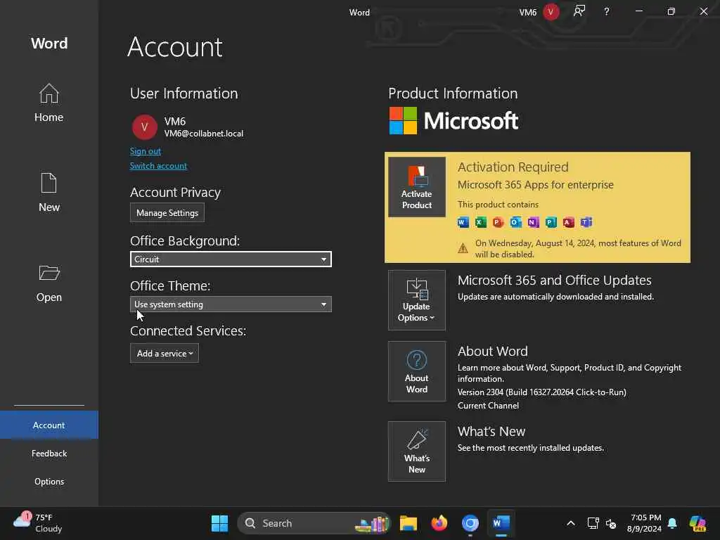Click the user avatar under User Information
This screenshot has height=540, width=720.
click(x=145, y=127)
